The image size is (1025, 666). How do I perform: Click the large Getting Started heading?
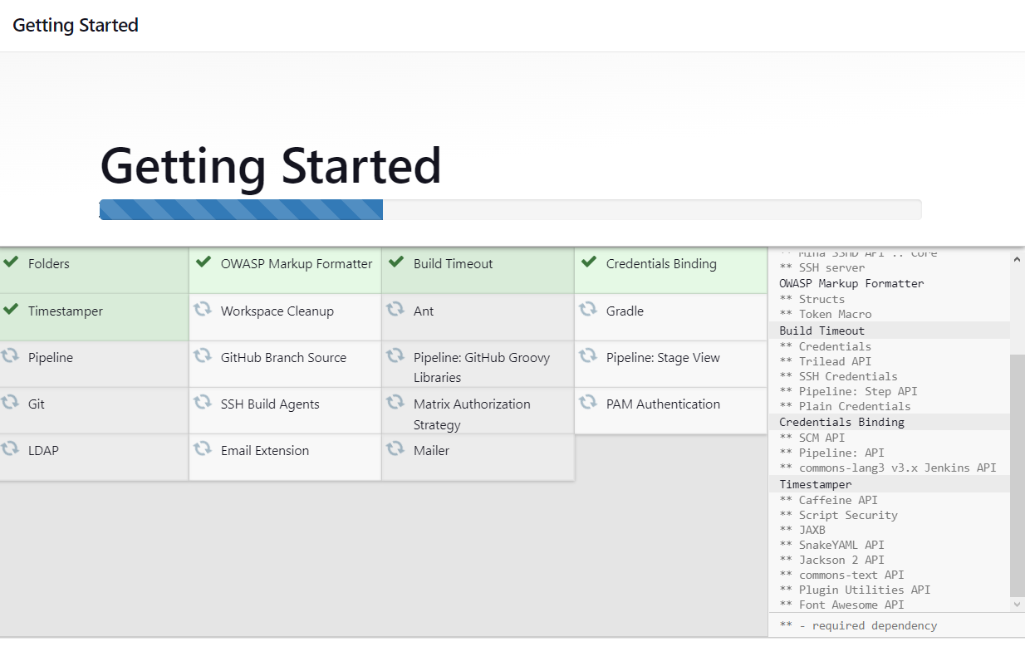[271, 165]
